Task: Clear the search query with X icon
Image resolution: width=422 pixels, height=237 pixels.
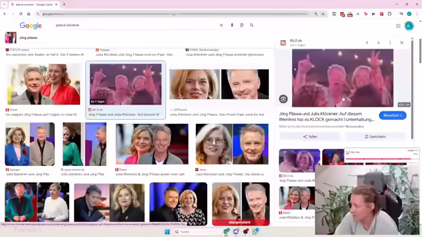Action: (x=222, y=25)
